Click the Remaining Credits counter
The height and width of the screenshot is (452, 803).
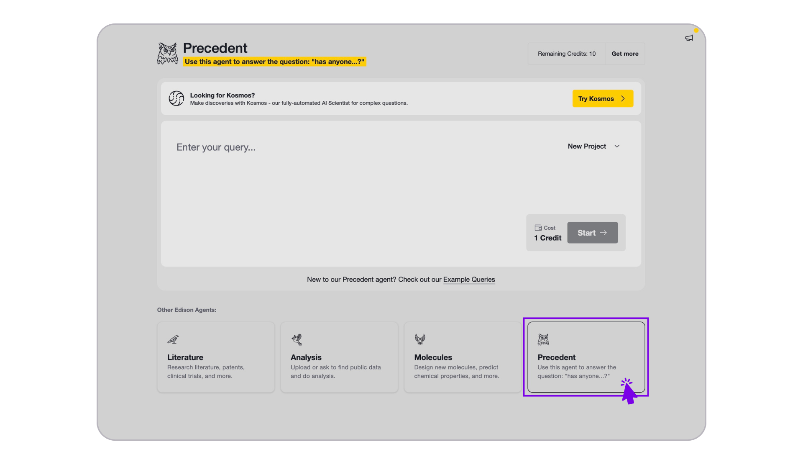tap(566, 54)
